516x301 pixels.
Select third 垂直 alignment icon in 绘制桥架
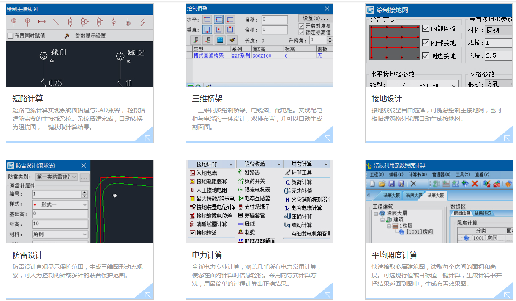(230, 30)
